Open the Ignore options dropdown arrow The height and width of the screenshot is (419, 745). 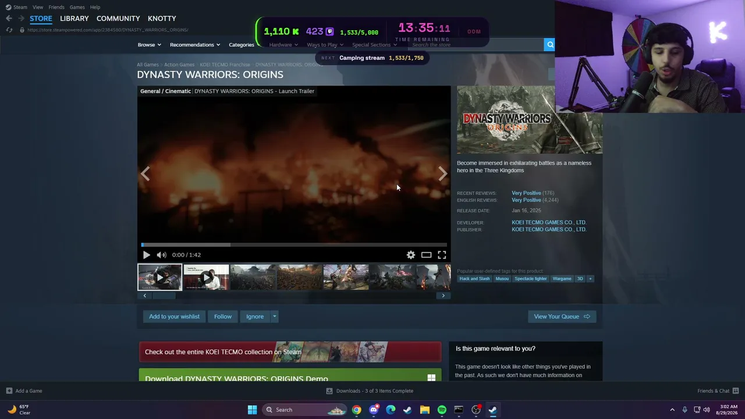point(274,317)
